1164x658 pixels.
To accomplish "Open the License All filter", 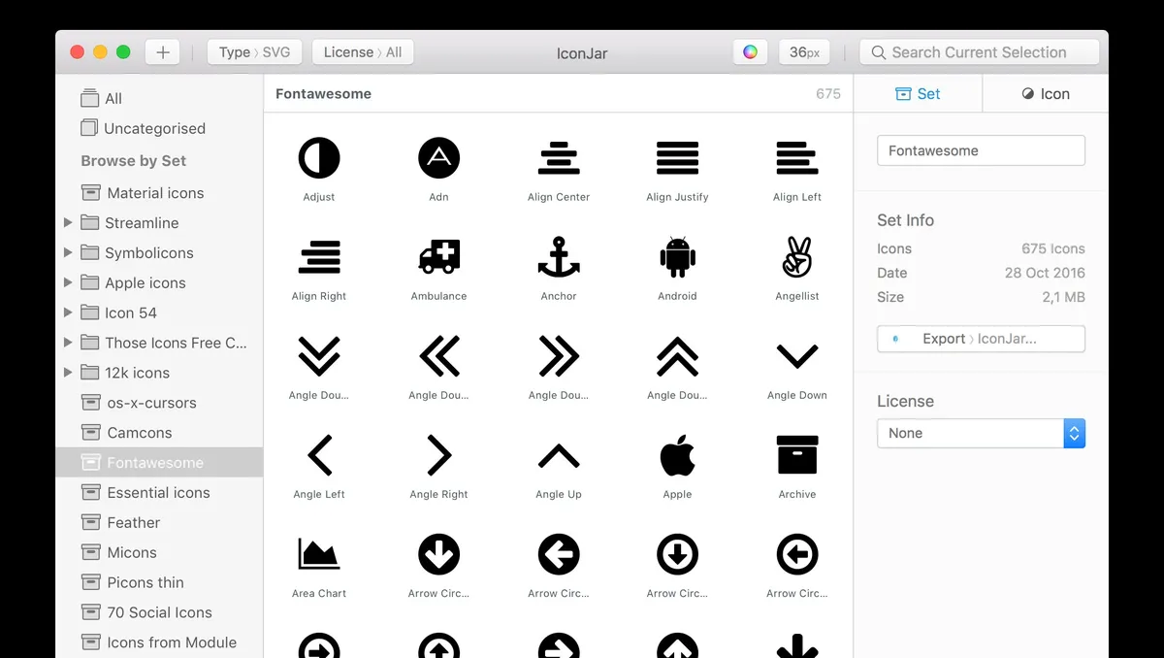I will 363,52.
